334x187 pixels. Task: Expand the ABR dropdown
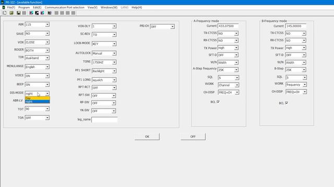[x=47, y=24]
